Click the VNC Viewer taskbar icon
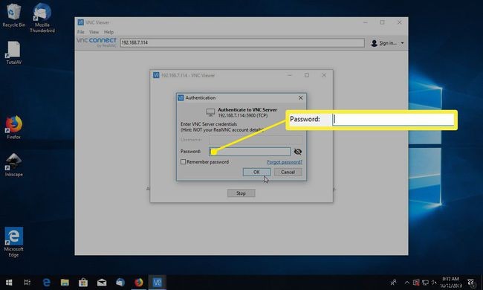 click(x=157, y=283)
